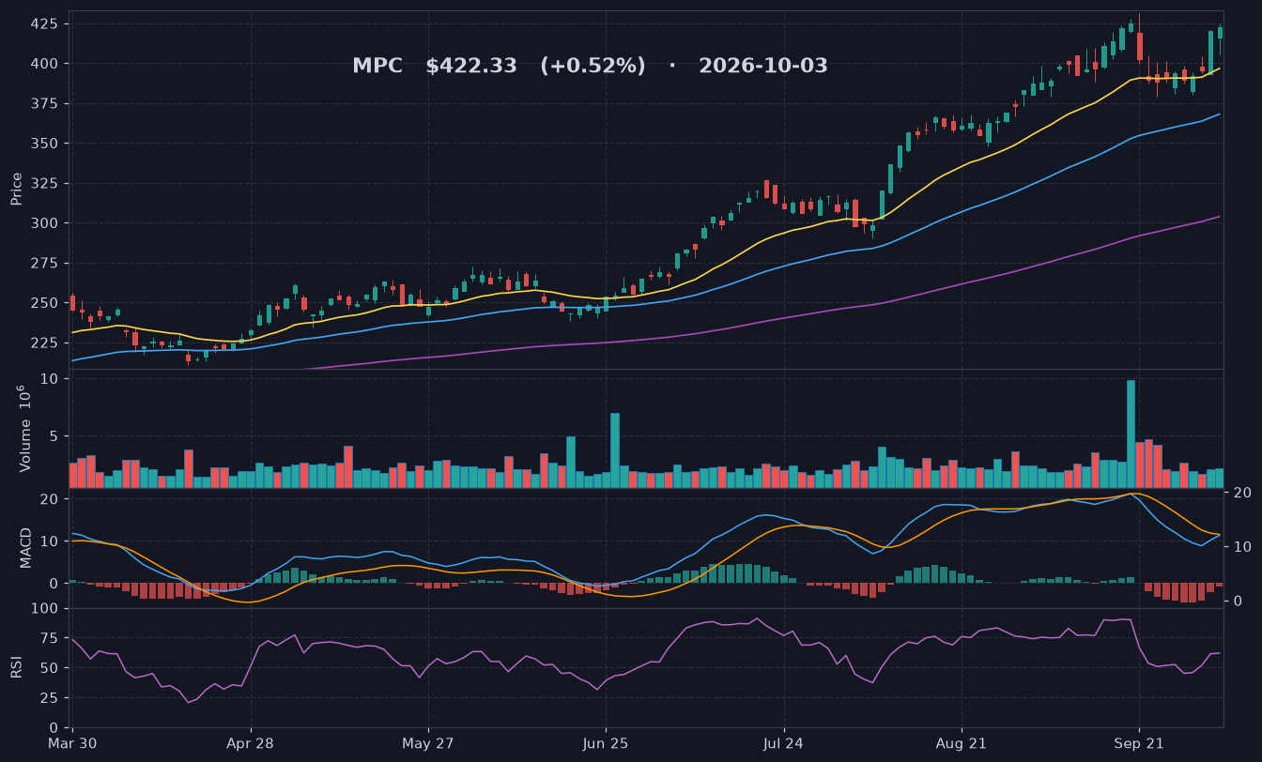Viewport: 1262px width, 762px height.
Task: Click the tallest volume bar near Sep 21
Action: [1131, 434]
